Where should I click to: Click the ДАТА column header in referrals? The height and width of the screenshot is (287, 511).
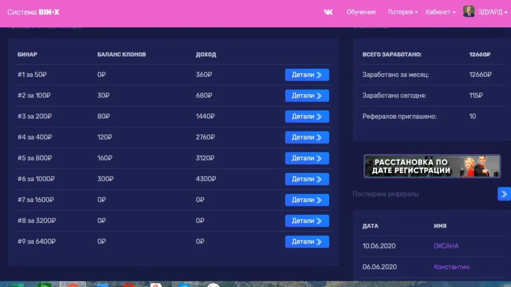370,226
